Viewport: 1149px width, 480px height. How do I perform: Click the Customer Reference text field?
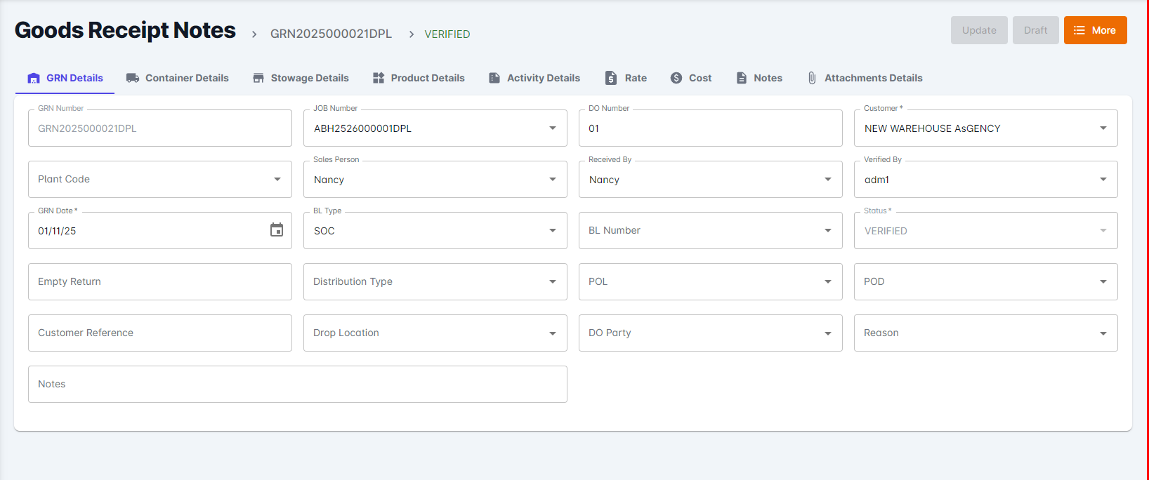tap(159, 333)
